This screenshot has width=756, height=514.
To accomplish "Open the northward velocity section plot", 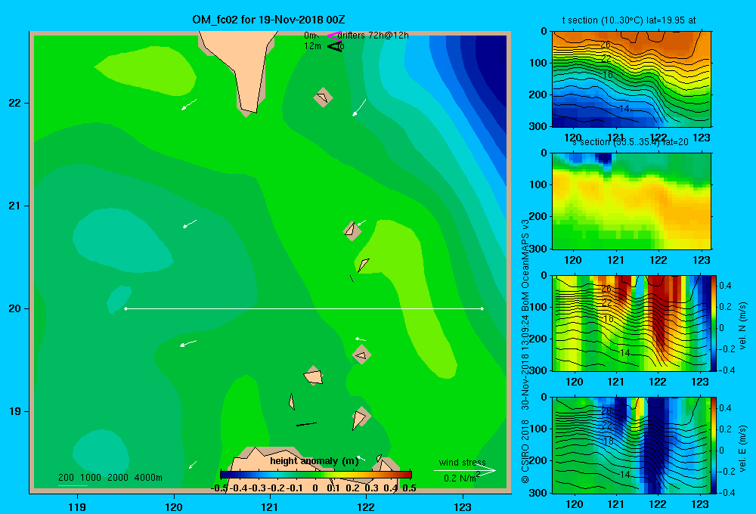I will click(x=631, y=324).
